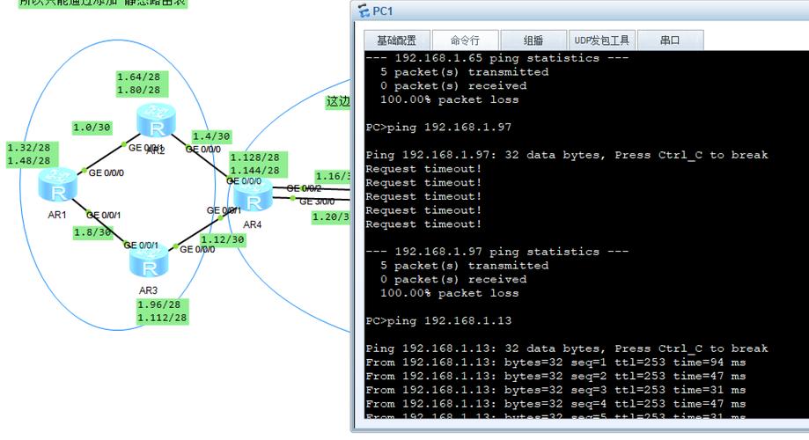Open the 基础配置 tab
The width and height of the screenshot is (809, 440).
coord(397,40)
